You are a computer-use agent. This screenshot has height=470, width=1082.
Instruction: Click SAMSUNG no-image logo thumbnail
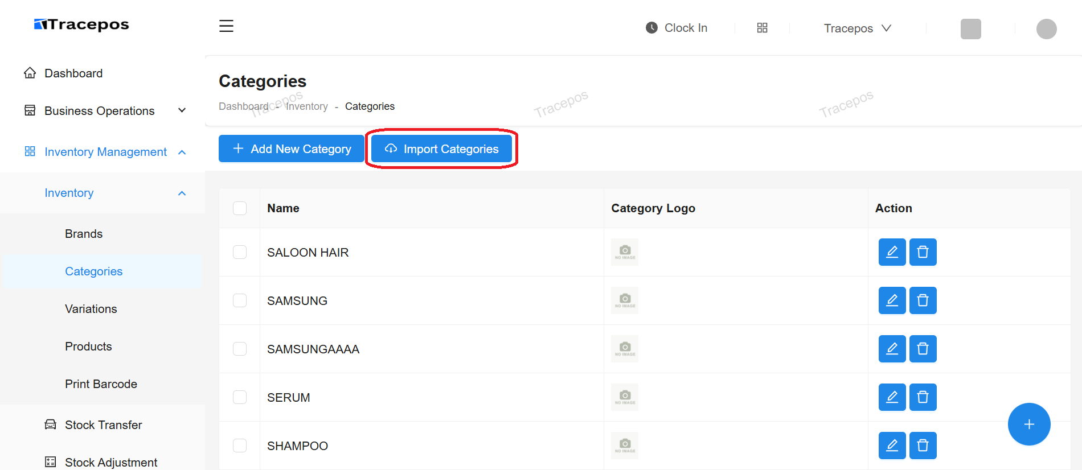click(x=625, y=300)
